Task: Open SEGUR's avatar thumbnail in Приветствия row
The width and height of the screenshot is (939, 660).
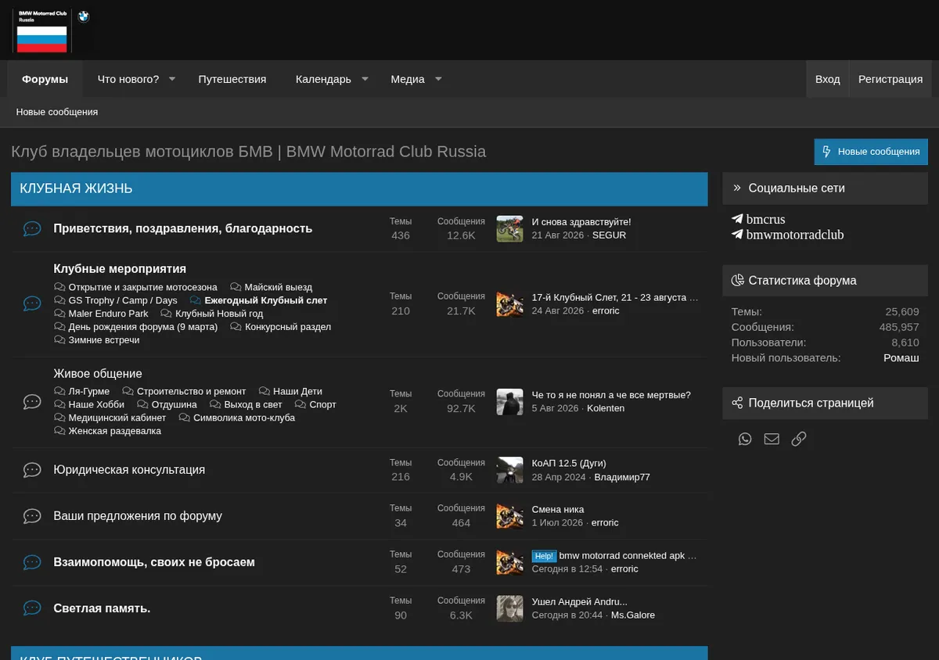Action: point(509,229)
